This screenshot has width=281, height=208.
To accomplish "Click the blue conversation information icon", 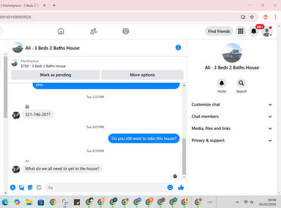I will (x=178, y=48).
